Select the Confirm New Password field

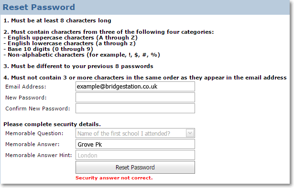[x=135, y=109]
